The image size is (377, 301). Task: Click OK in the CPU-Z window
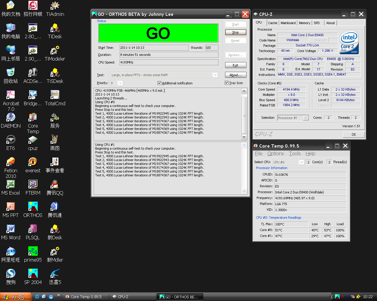click(x=354, y=135)
